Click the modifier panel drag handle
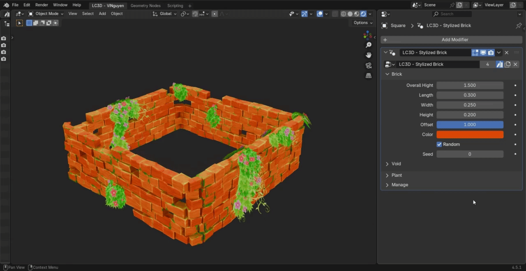Screen dimensions: 526x271 pos(517,53)
